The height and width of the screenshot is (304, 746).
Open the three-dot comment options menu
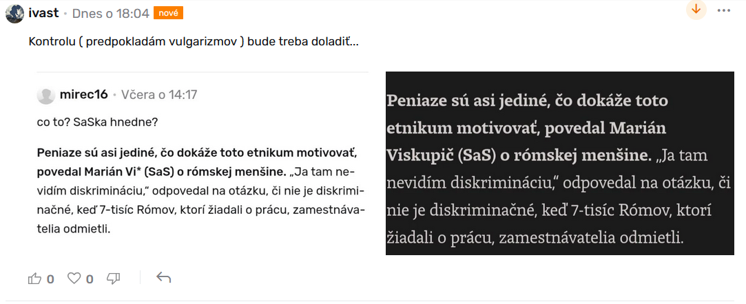[x=724, y=10]
